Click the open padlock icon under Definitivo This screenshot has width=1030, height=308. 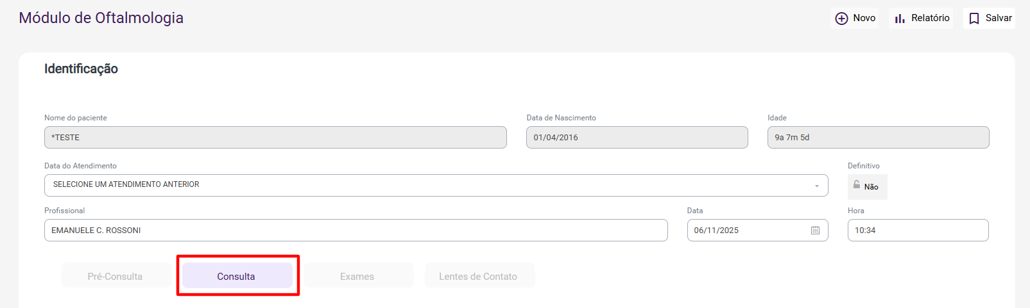[x=857, y=184]
